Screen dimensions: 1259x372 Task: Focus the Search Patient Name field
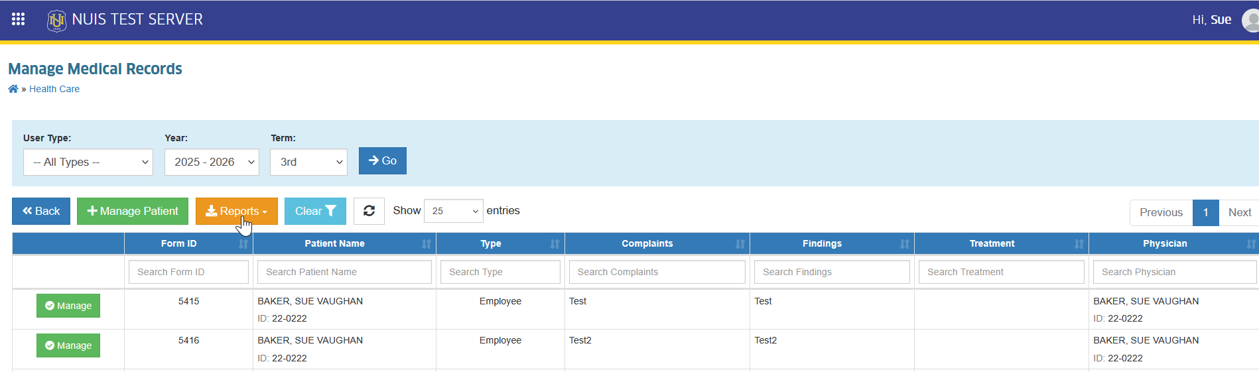[x=344, y=272]
